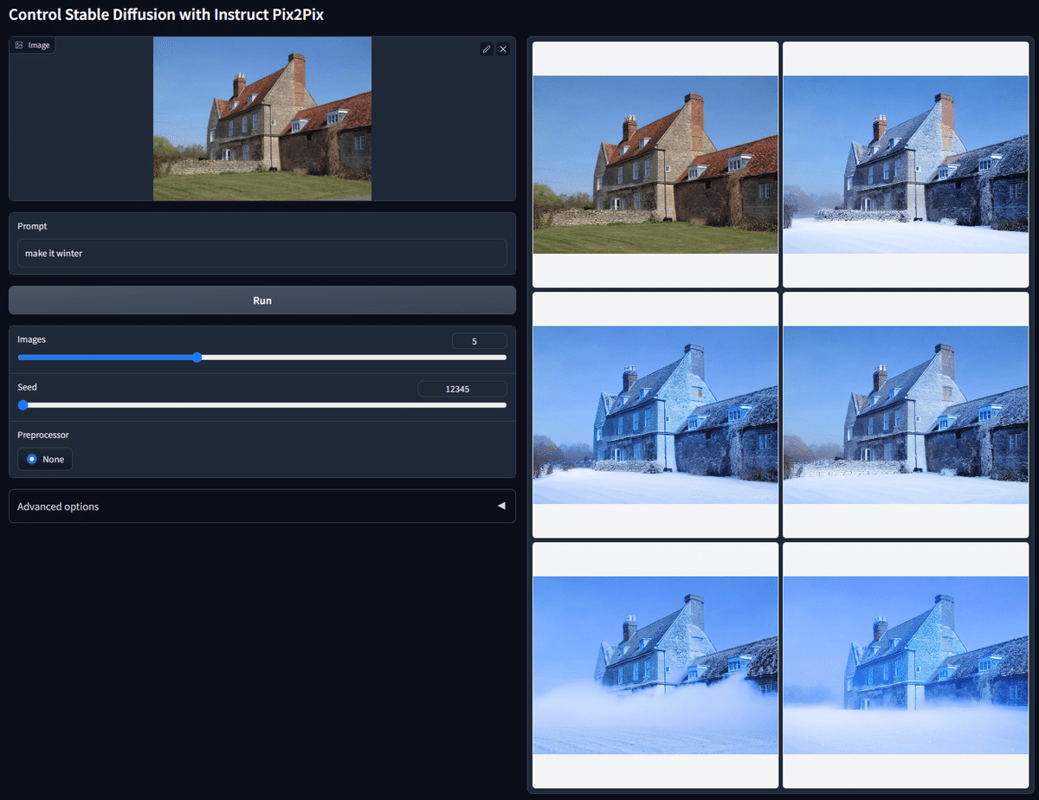Open the second-row right winter result thumbnail
The width and height of the screenshot is (1039, 800).
906,415
